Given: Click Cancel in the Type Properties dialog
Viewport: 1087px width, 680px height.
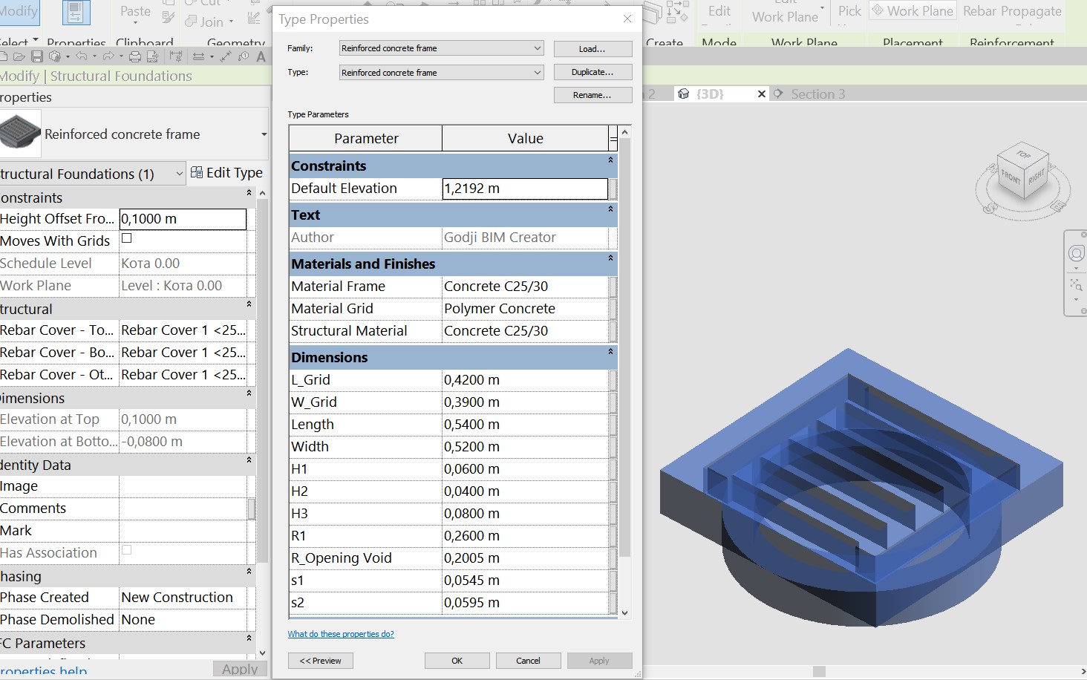Looking at the screenshot, I should [529, 661].
